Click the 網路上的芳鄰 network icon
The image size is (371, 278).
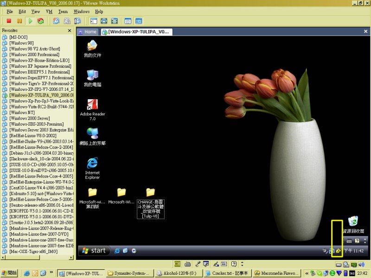[92, 137]
